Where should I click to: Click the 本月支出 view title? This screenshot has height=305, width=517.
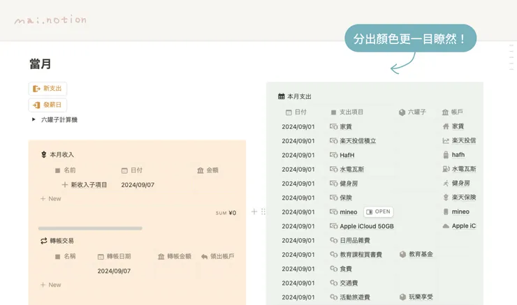point(300,96)
